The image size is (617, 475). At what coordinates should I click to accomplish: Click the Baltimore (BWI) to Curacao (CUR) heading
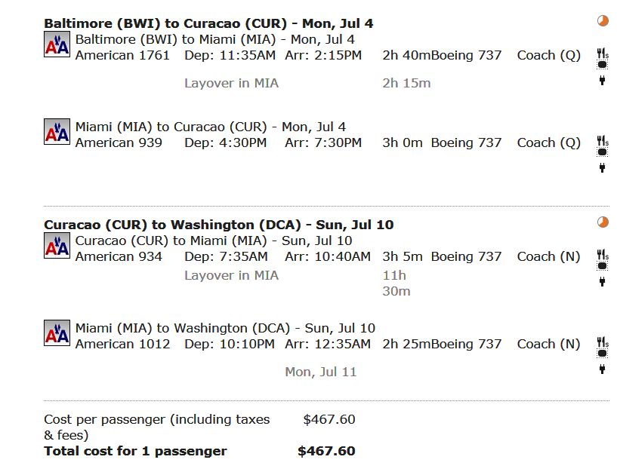pyautogui.click(x=208, y=23)
